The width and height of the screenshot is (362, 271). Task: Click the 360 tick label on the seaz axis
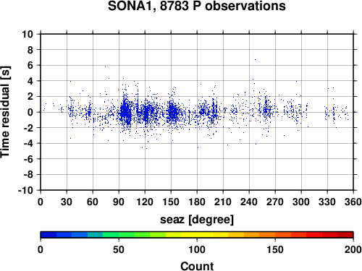point(353,202)
